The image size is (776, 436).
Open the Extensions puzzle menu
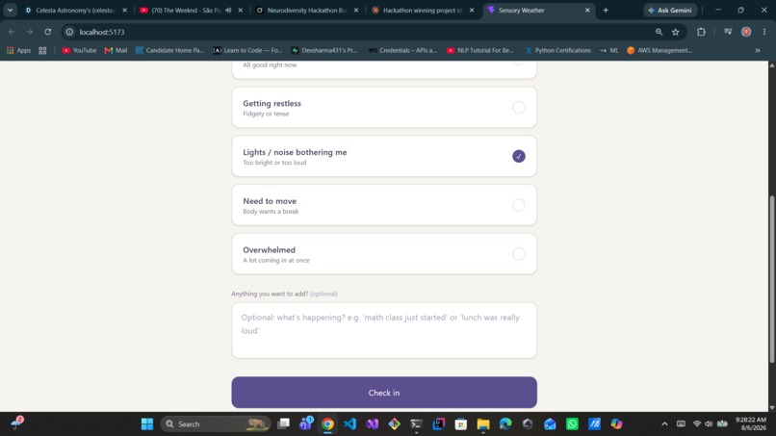(701, 32)
